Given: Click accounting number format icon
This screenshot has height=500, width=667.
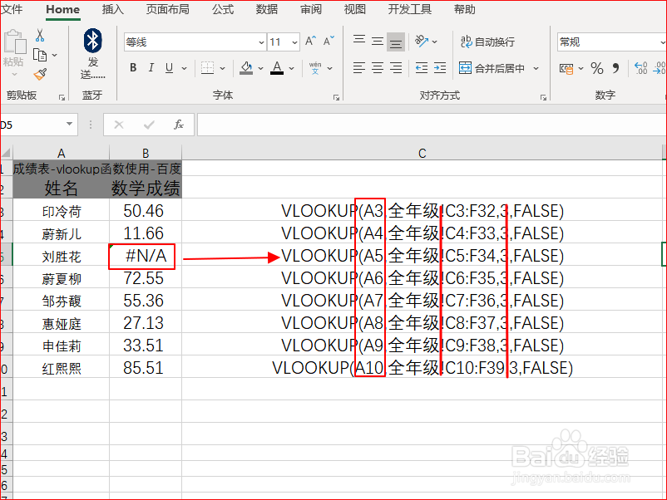Looking at the screenshot, I should pyautogui.click(x=566, y=68).
